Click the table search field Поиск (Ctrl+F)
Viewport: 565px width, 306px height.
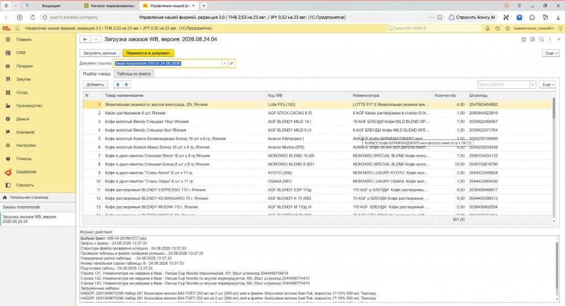[x=503, y=84]
